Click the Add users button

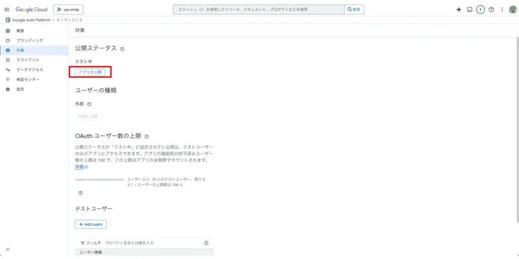91,224
